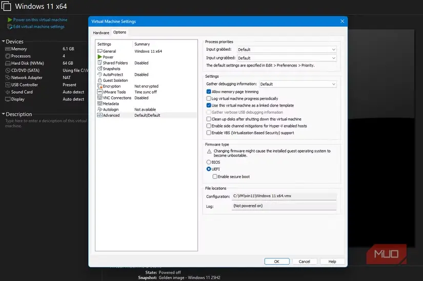Click the description text area
423x281 pixels.
(46, 123)
